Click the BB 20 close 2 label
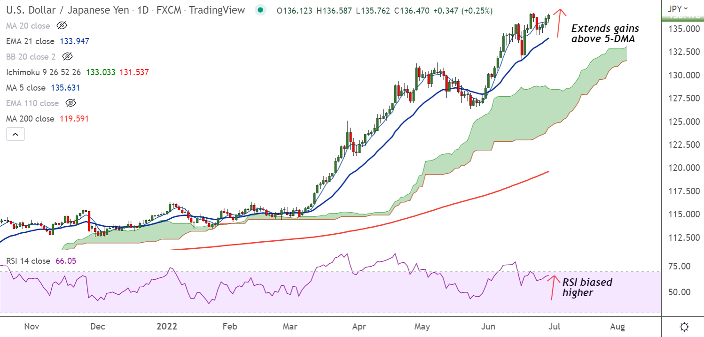The height and width of the screenshot is (337, 704). [x=31, y=57]
